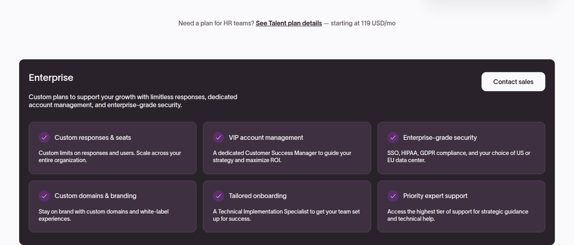
Task: Click checkmark icon beside Custom responses & seats
Action: point(44,137)
